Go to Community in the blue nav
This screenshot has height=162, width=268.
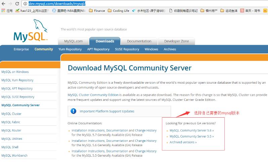44,49
